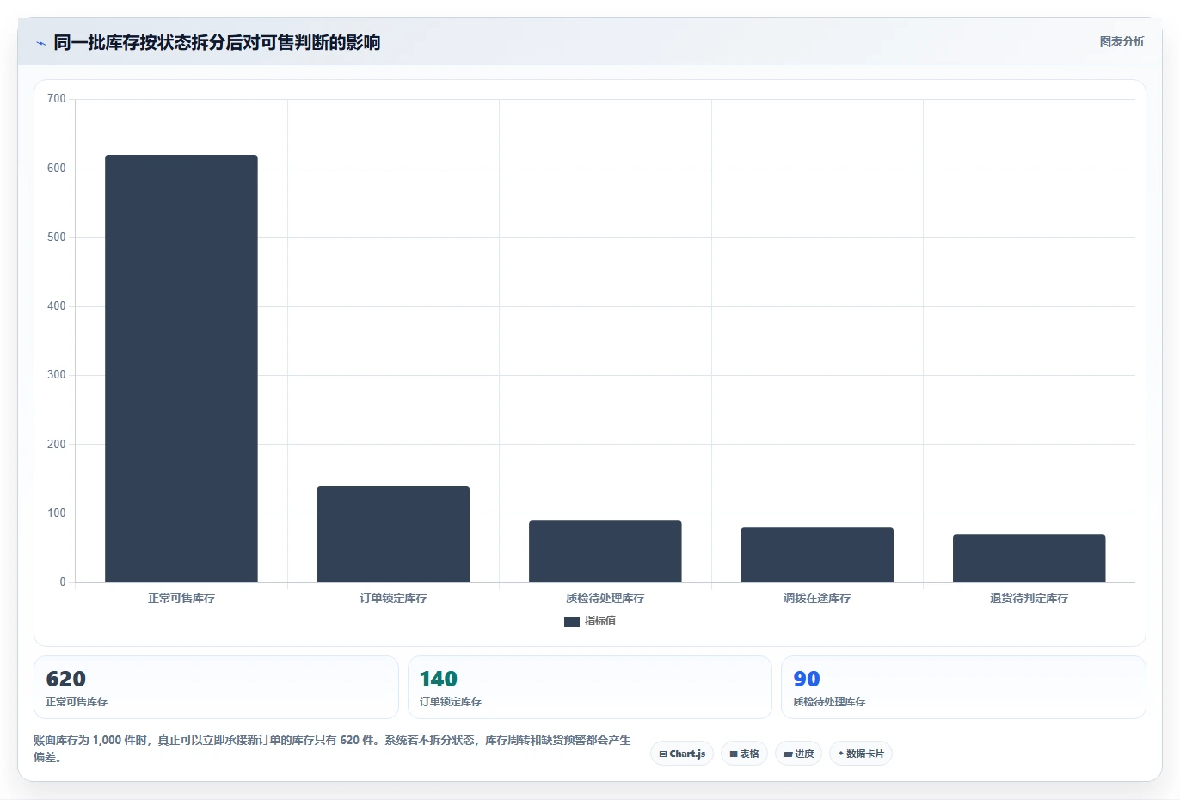Select the 620 正常可售库存 data card

click(x=216, y=687)
